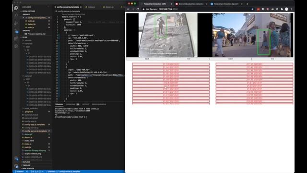Open the Chrome extensions puzzle icon
The image size is (307, 173).
coord(282,9)
